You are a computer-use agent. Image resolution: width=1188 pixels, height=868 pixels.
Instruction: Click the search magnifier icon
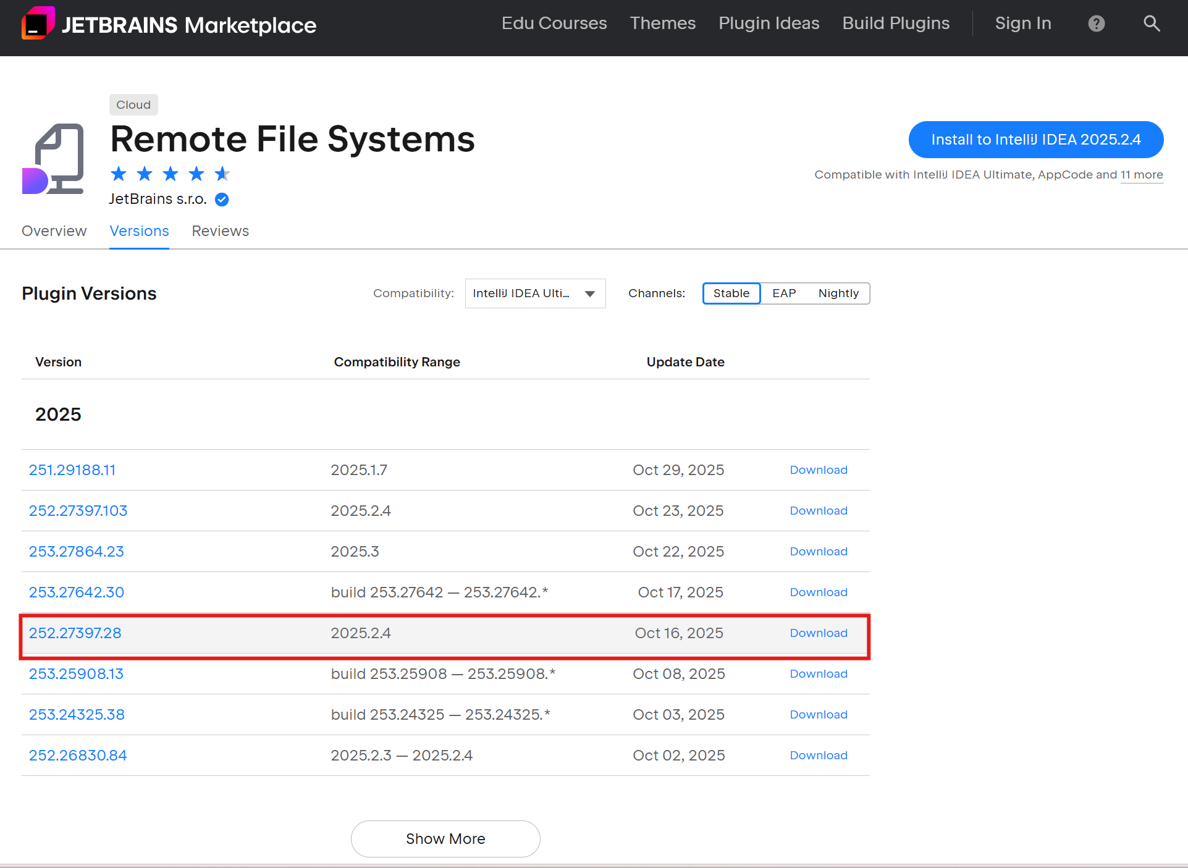tap(1151, 23)
